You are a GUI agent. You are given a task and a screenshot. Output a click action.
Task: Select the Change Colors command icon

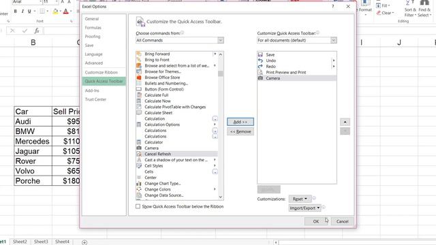[139, 189]
